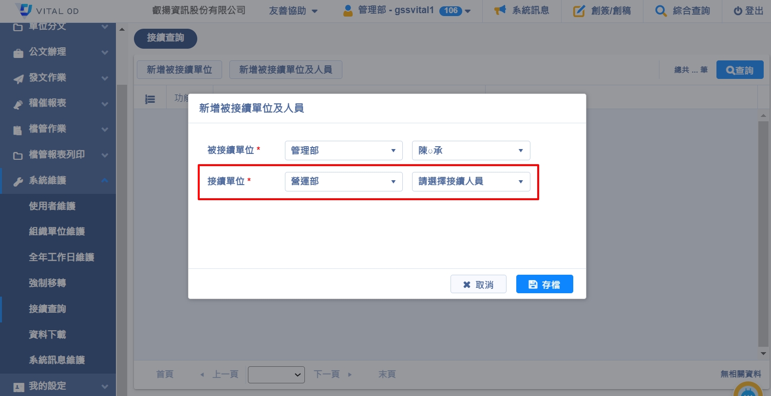
Task: Open the 接續單位 營運部 dropdown
Action: [x=343, y=182]
